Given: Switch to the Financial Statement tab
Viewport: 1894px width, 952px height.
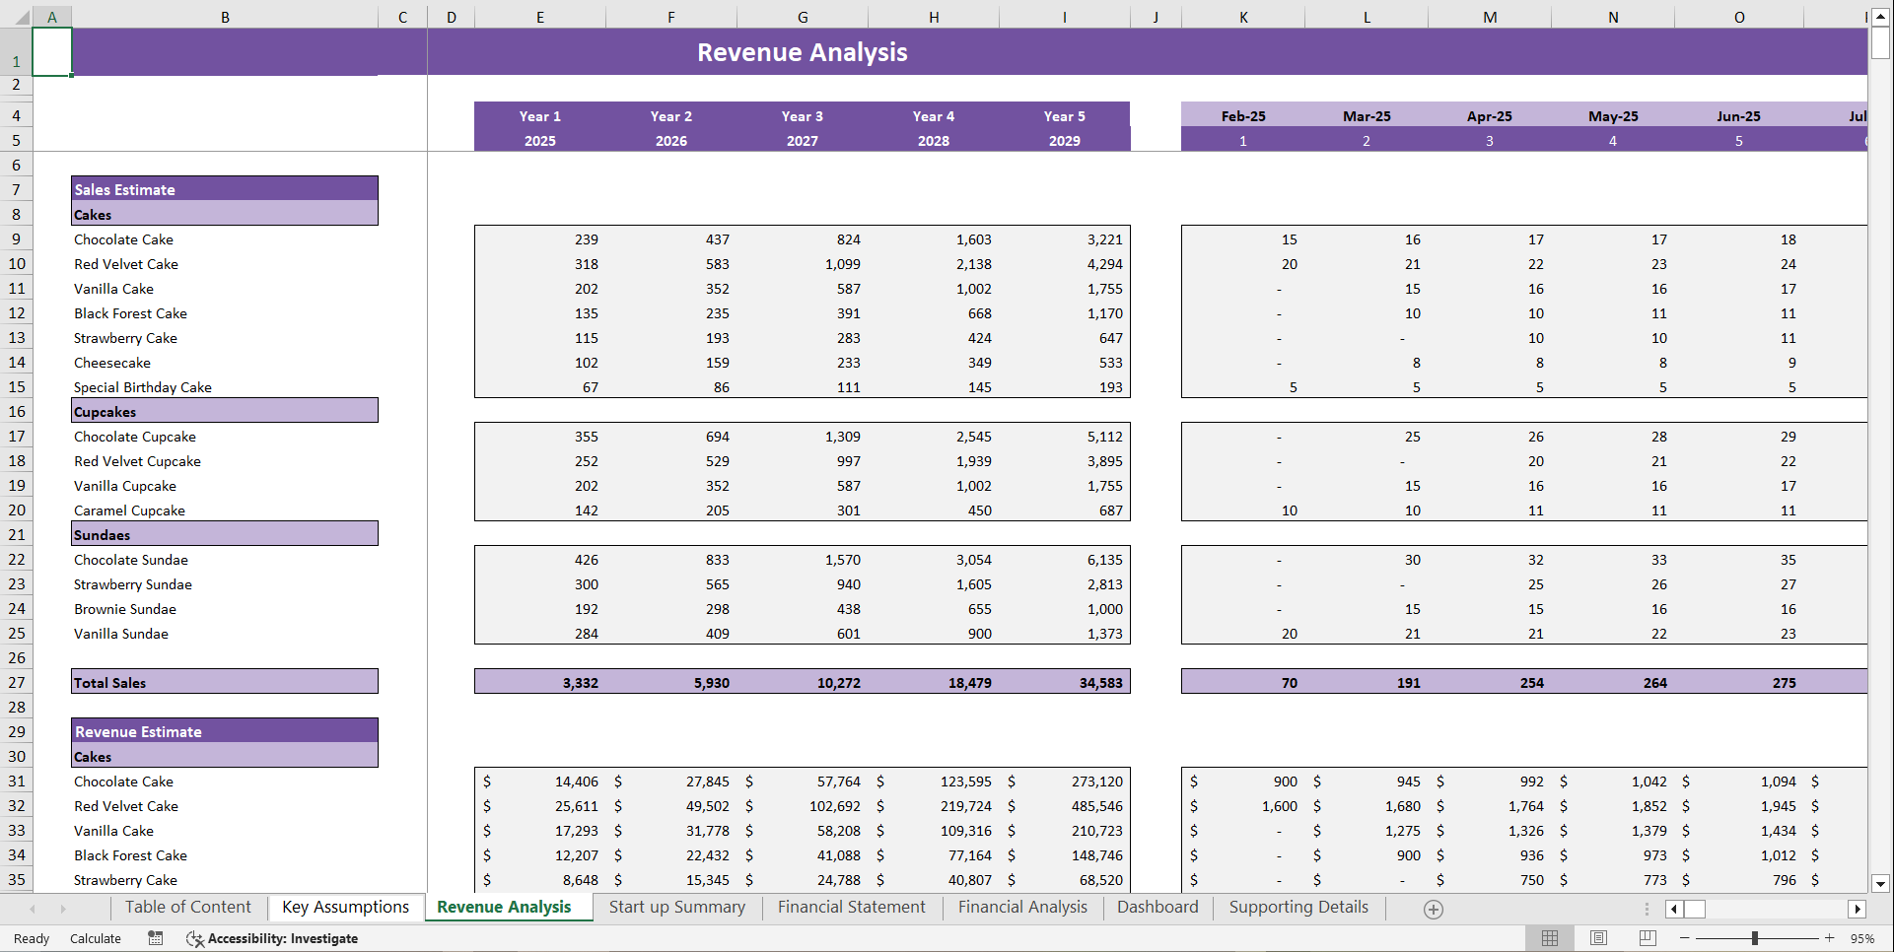Looking at the screenshot, I should tap(851, 907).
